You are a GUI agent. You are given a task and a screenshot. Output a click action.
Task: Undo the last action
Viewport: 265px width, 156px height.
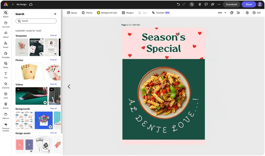(x=178, y=4)
